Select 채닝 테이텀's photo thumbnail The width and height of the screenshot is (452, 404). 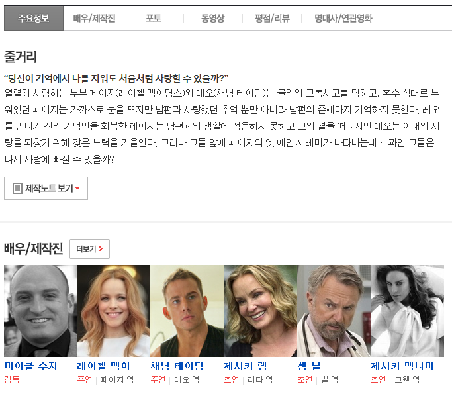pyautogui.click(x=187, y=311)
